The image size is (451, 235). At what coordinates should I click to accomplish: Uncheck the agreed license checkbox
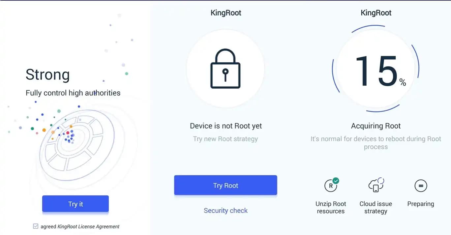(x=36, y=226)
